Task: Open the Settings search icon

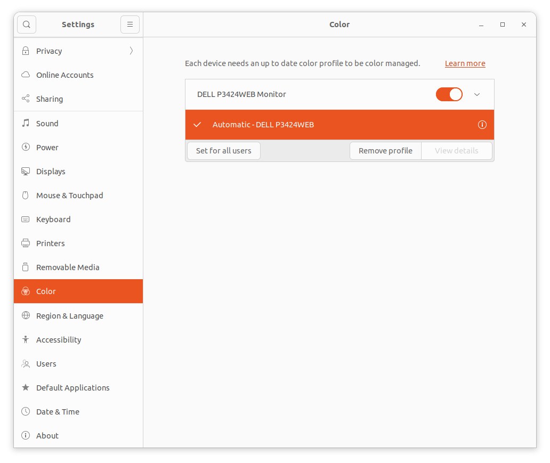Action: point(27,25)
